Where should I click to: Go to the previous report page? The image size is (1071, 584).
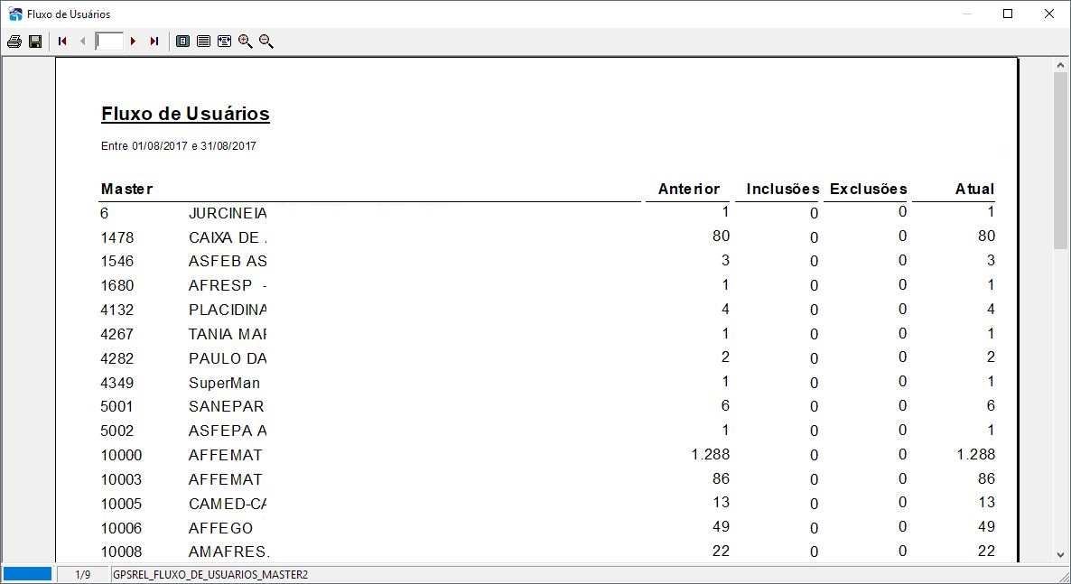click(83, 42)
